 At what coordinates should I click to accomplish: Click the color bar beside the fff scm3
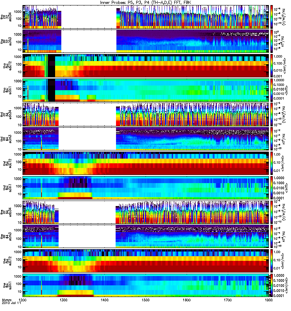tap(272, 236)
